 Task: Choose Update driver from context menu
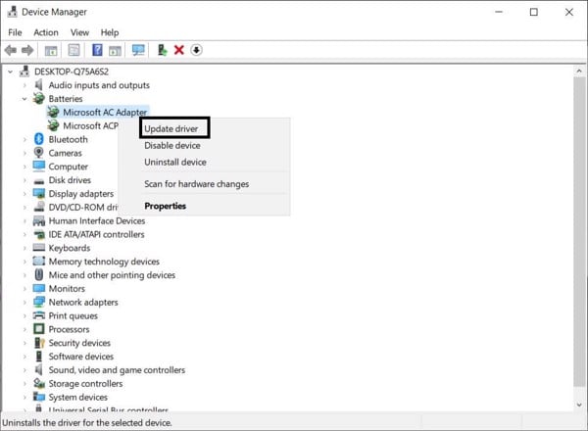[x=171, y=128]
